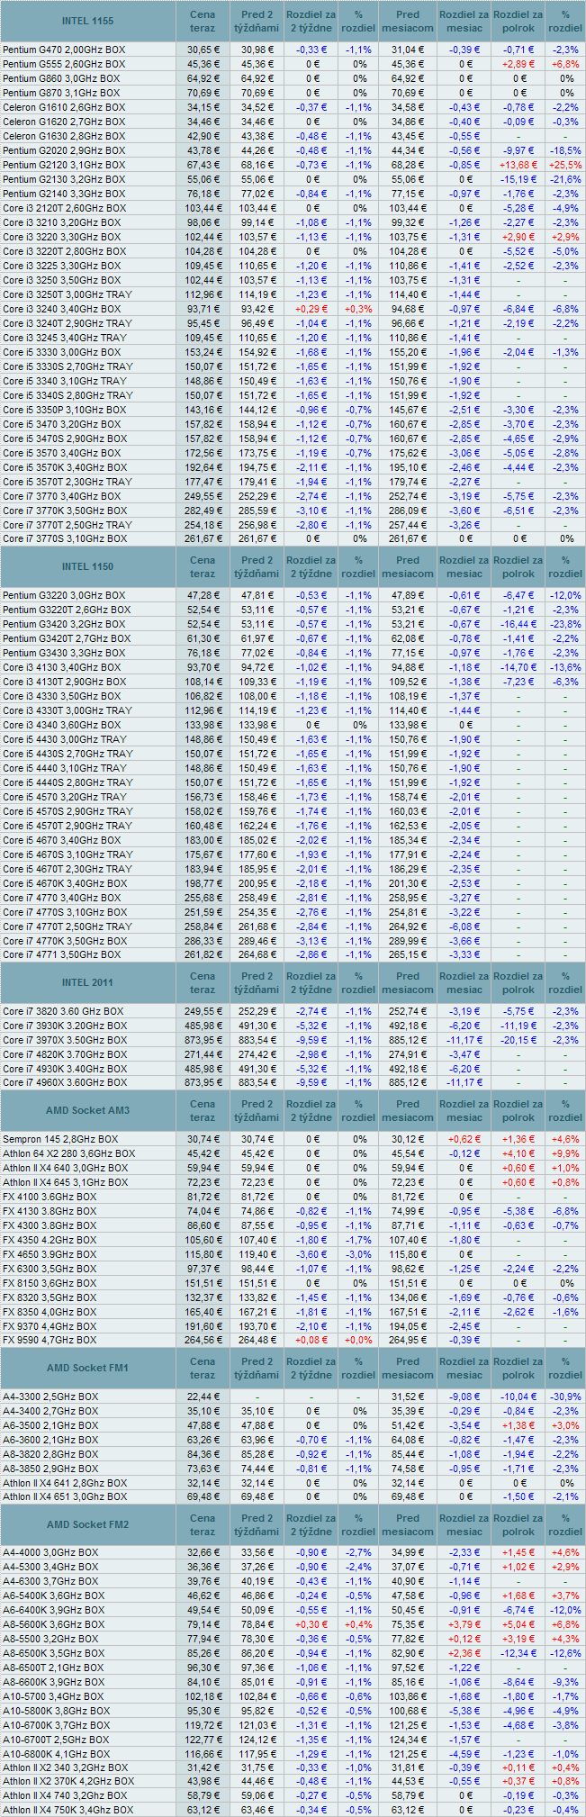The height and width of the screenshot is (1817, 586).
Task: Click Rozdiel za polrok header in INTEL 2011
Action: coord(518,982)
